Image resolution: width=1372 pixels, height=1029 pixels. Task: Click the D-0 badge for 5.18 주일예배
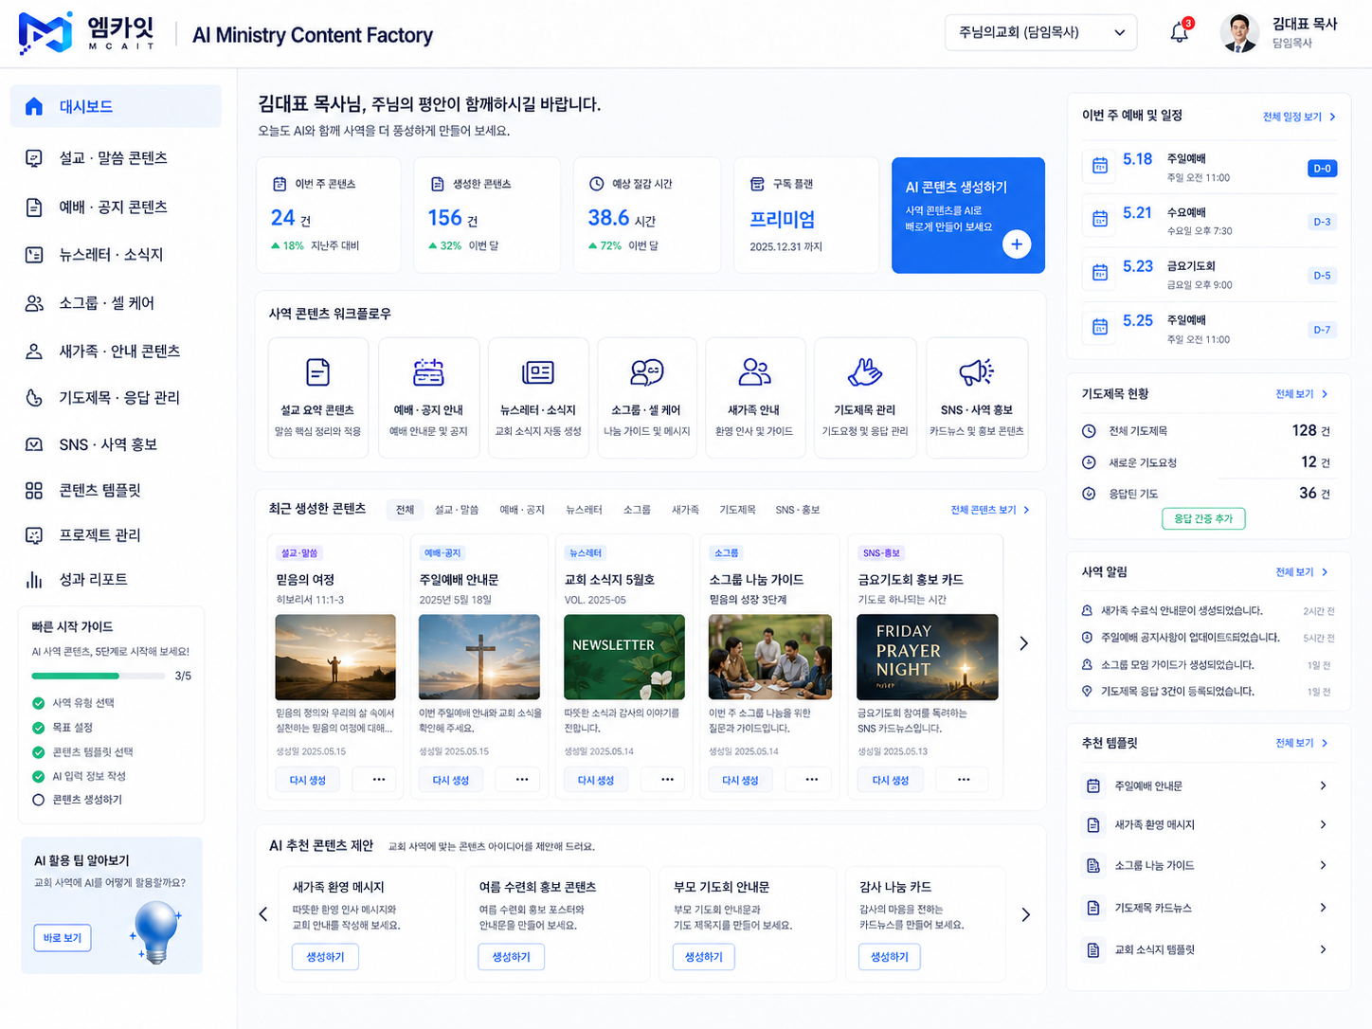(x=1322, y=169)
